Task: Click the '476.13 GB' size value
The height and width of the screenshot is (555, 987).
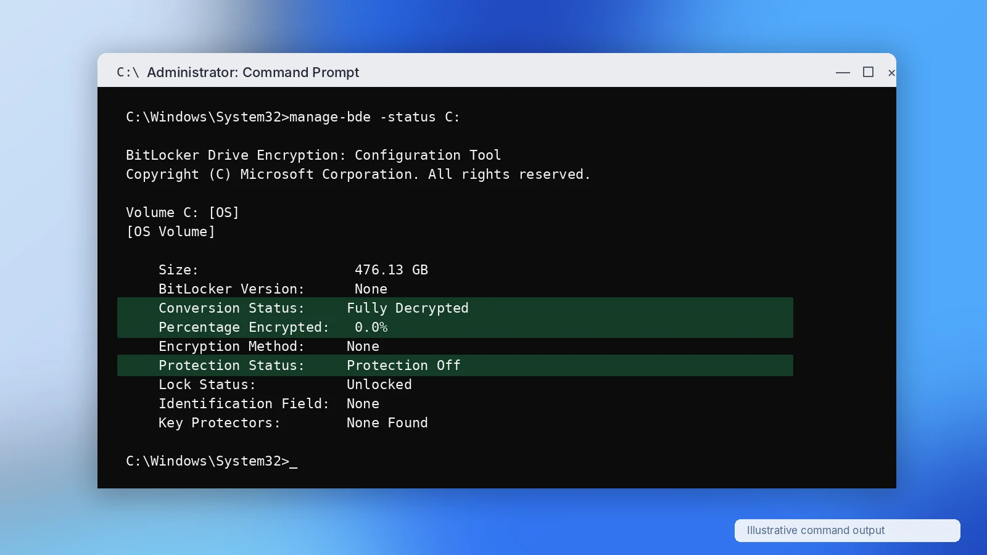Action: point(391,270)
